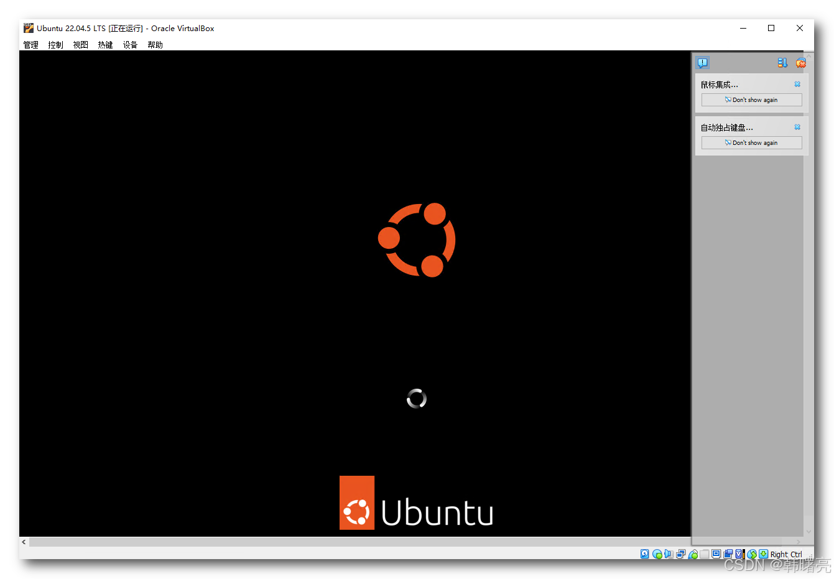This screenshot has width=834, height=579.
Task: Click the network adapters status bar icon
Action: (x=681, y=554)
